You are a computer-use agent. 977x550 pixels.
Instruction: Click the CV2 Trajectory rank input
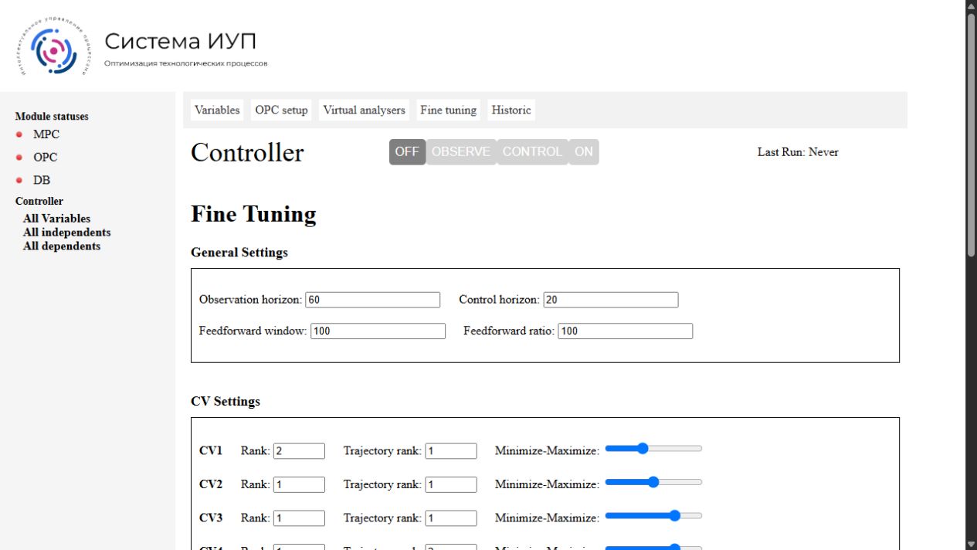pos(451,485)
